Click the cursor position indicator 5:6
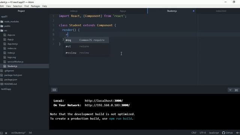Viewport: 240px width, 135px height. point(30,133)
